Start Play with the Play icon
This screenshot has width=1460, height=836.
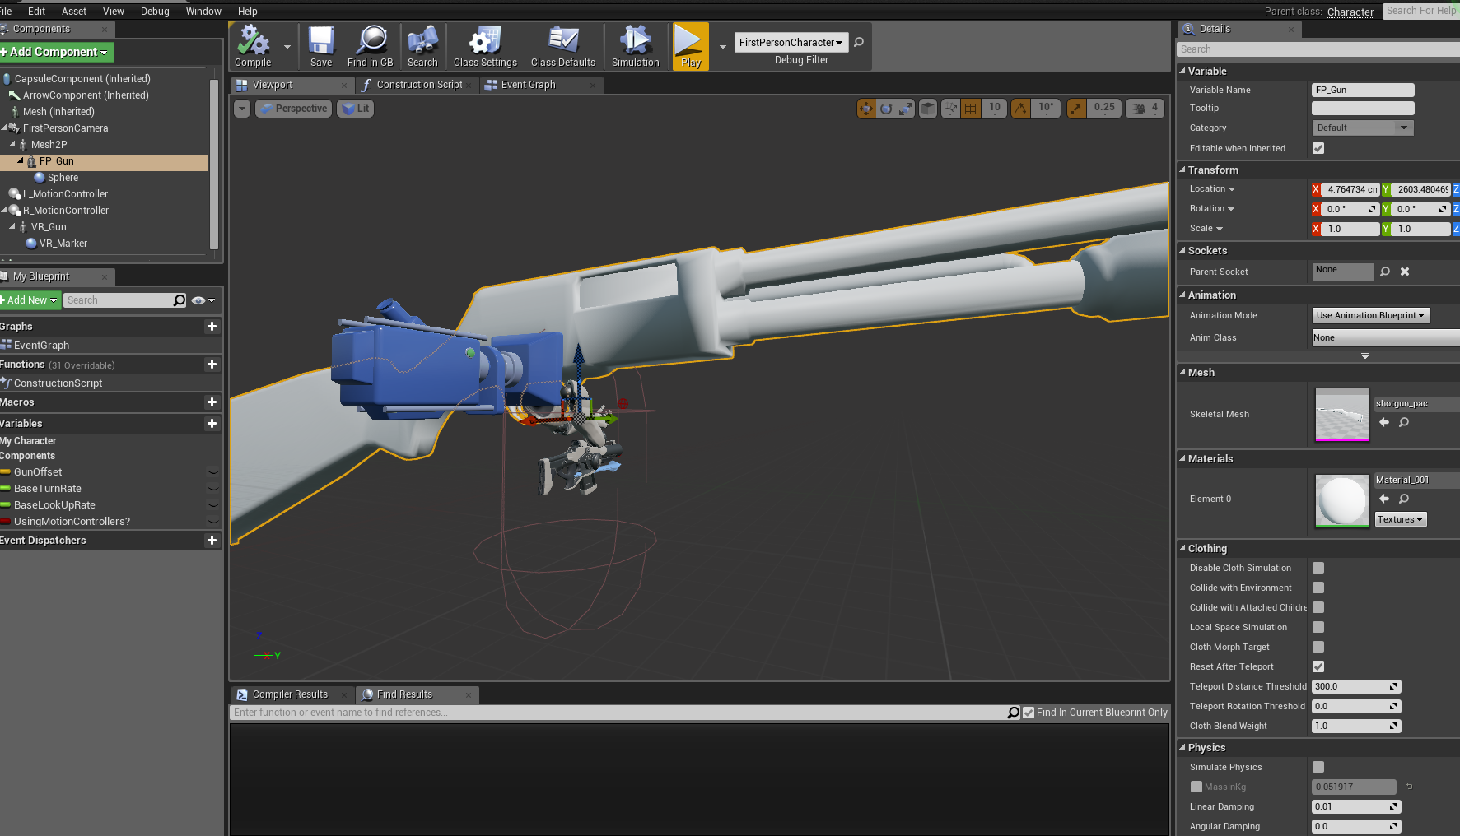[x=690, y=46]
